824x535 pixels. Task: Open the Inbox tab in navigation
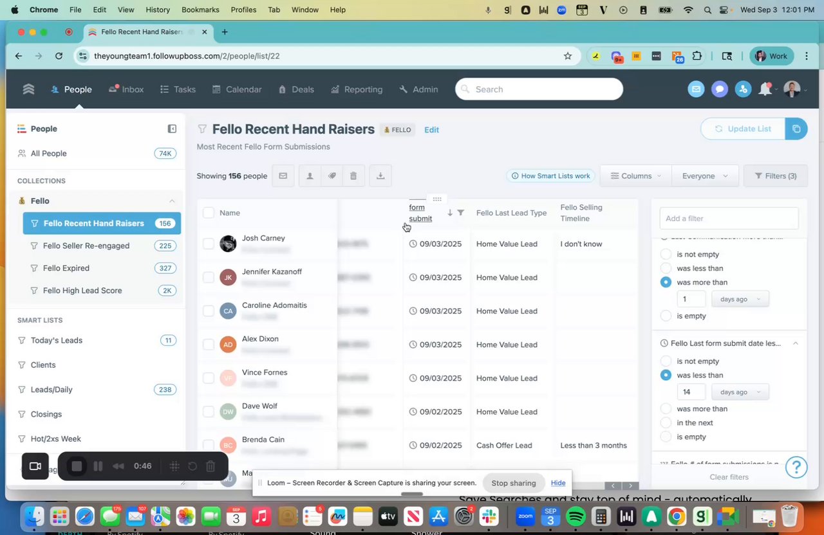click(126, 89)
